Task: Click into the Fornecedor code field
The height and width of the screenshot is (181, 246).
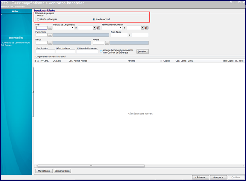Action: tap(41, 35)
